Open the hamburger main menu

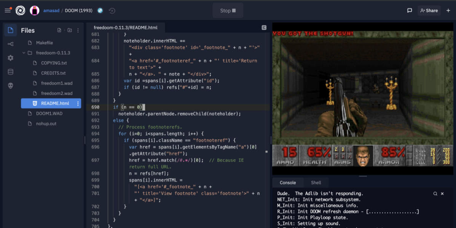click(x=8, y=11)
